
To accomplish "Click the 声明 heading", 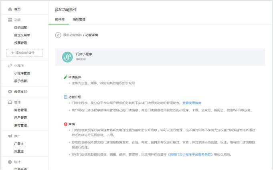I will [x=72, y=124].
